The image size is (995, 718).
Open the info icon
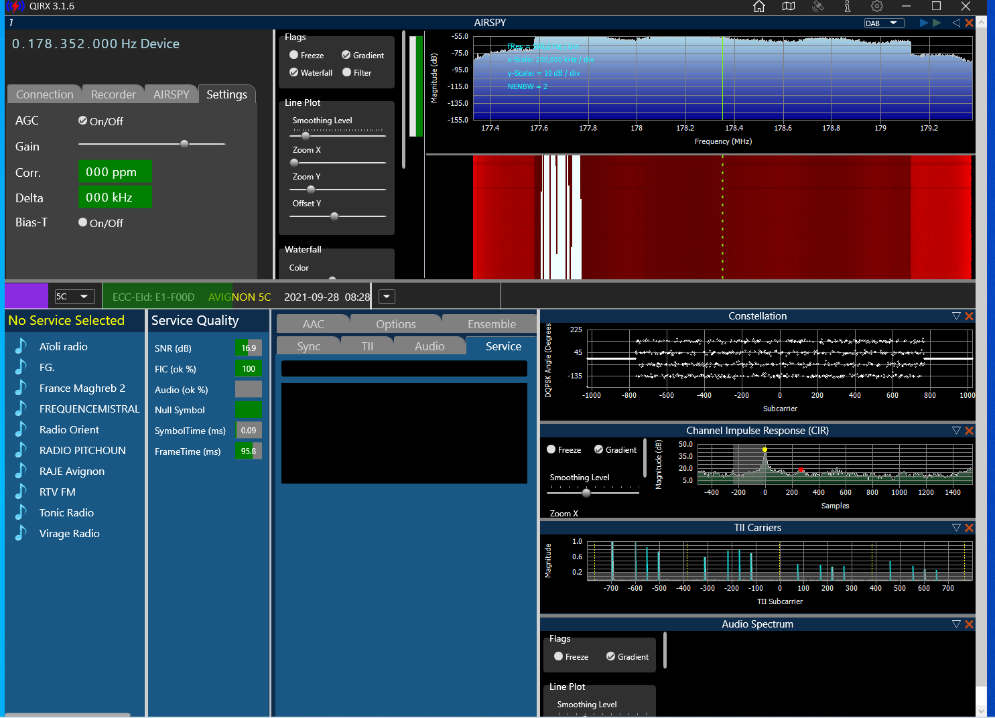click(848, 7)
